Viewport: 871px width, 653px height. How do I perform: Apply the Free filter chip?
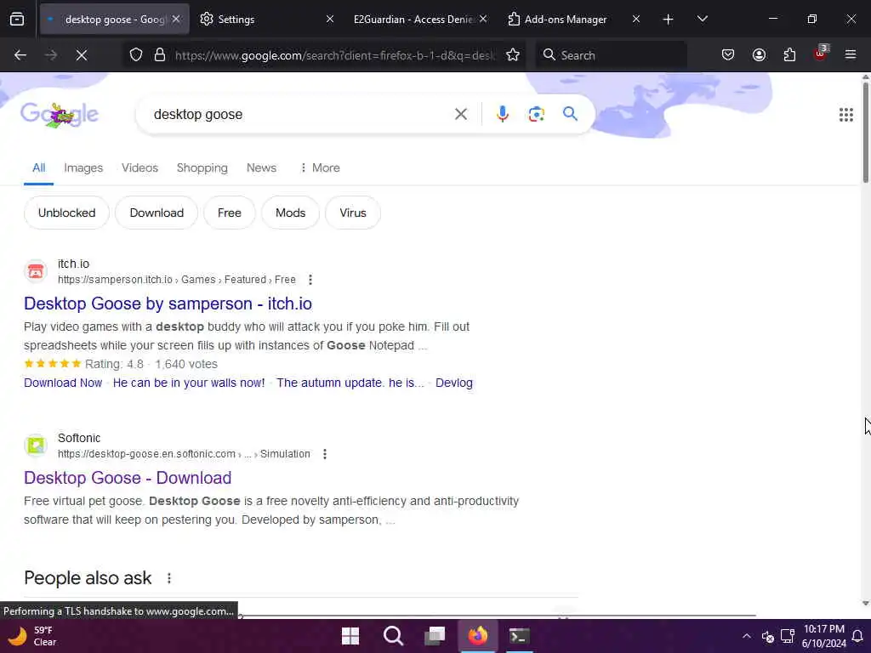[x=230, y=213]
